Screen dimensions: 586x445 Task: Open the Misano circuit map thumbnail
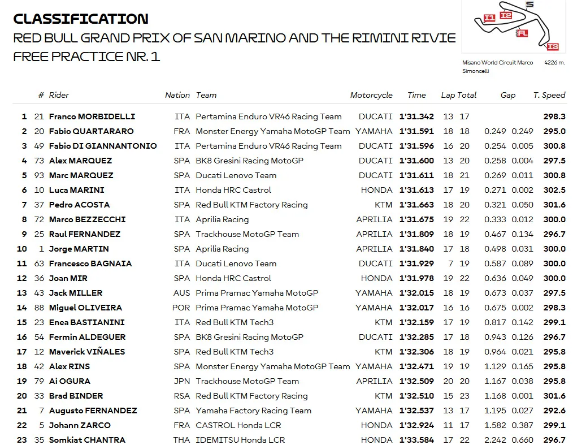click(514, 26)
